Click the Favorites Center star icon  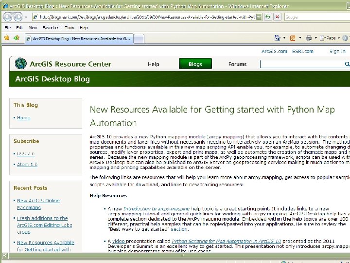coord(7,38)
